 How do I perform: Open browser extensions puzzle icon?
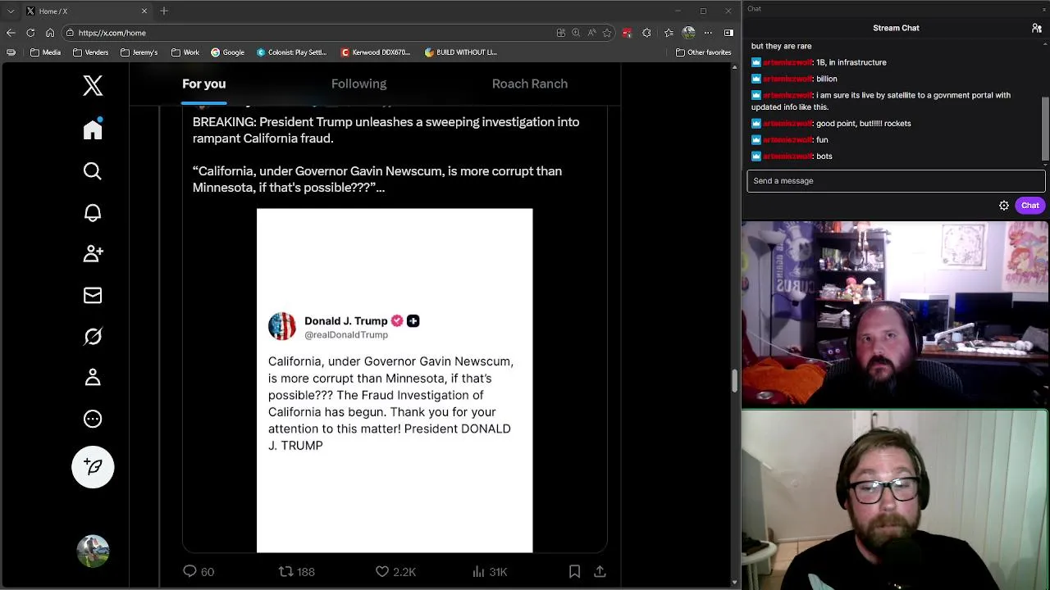tap(646, 33)
